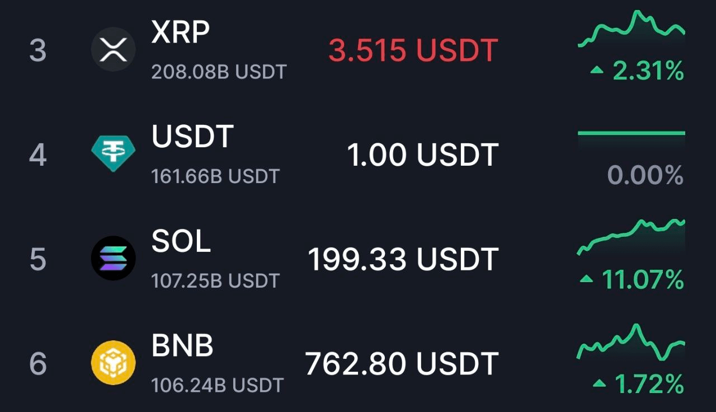The image size is (716, 412).
Task: Tap the Tether USDT logo icon
Action: tap(114, 154)
